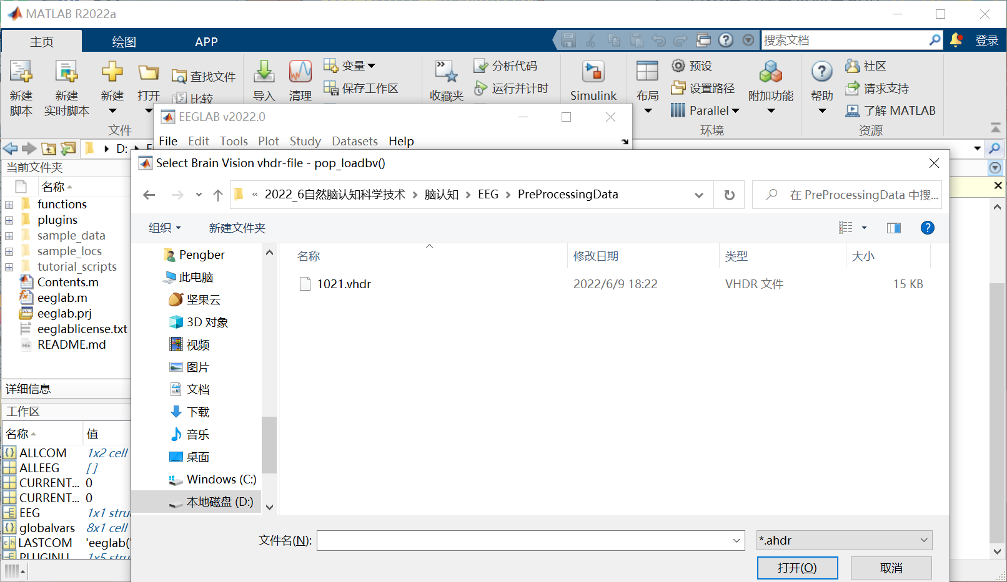Click the Layout (布局) icon

(647, 71)
